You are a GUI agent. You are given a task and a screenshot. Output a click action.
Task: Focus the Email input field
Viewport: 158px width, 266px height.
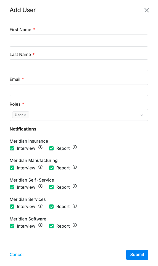click(79, 90)
